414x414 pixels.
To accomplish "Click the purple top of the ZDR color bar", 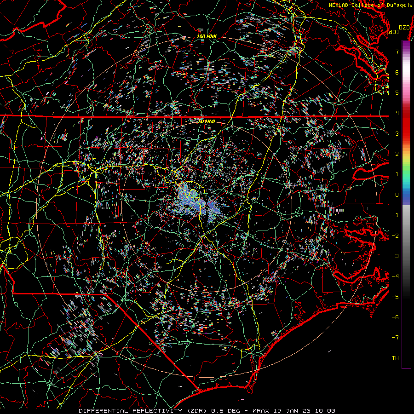I will (x=406, y=46).
